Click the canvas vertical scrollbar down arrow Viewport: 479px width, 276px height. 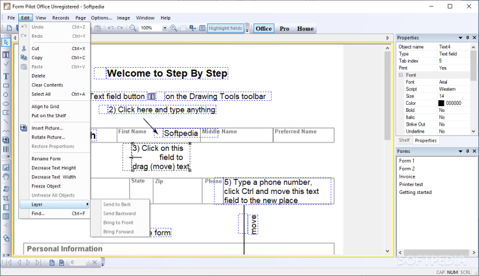tap(387, 251)
